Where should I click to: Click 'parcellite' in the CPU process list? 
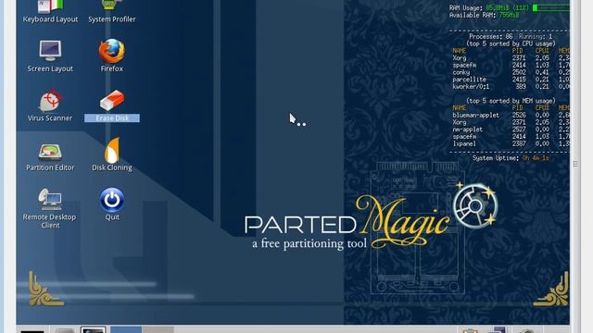470,80
